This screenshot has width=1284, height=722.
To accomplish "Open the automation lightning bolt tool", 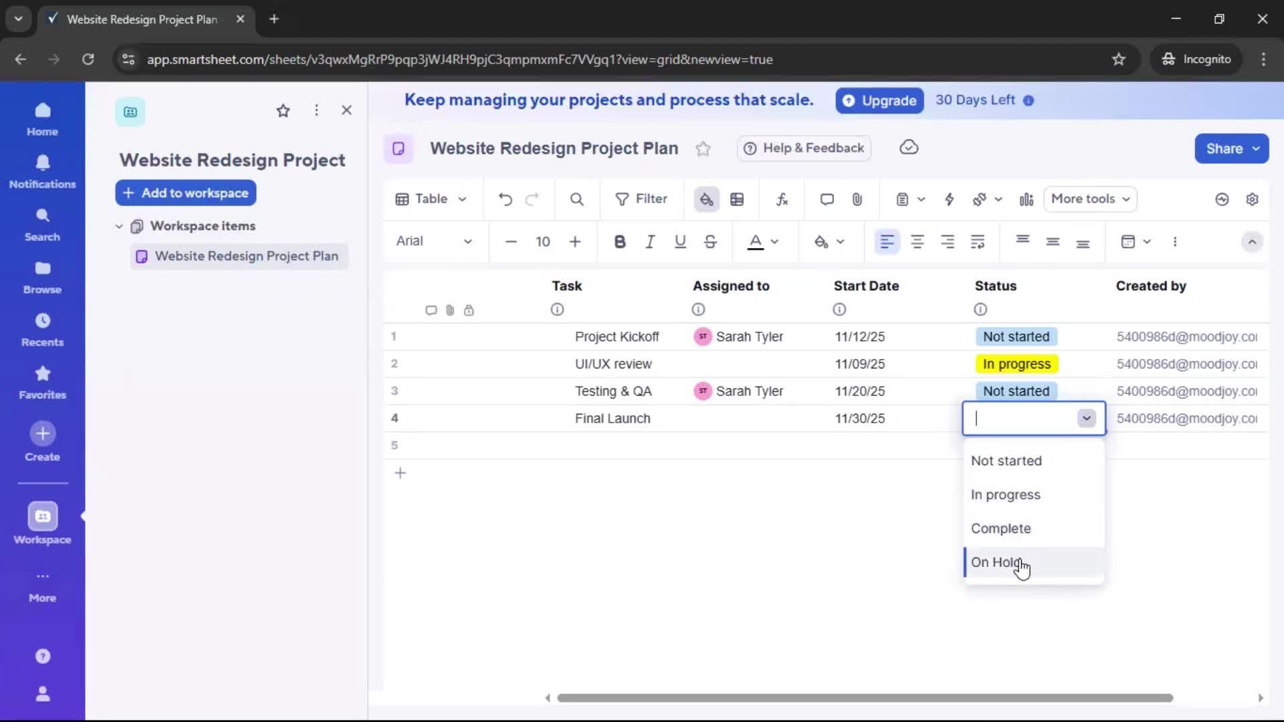I will (x=950, y=199).
